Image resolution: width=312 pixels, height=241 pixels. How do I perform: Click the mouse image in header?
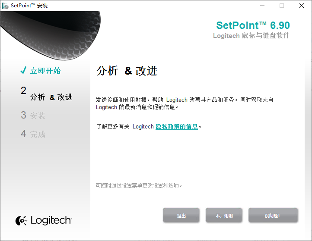click(51, 35)
